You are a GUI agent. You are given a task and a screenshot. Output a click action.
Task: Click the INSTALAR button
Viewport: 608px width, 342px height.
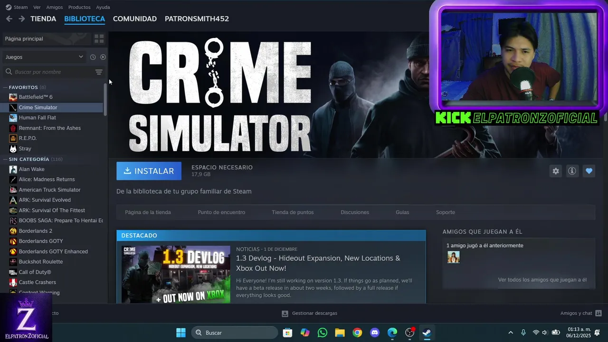149,171
